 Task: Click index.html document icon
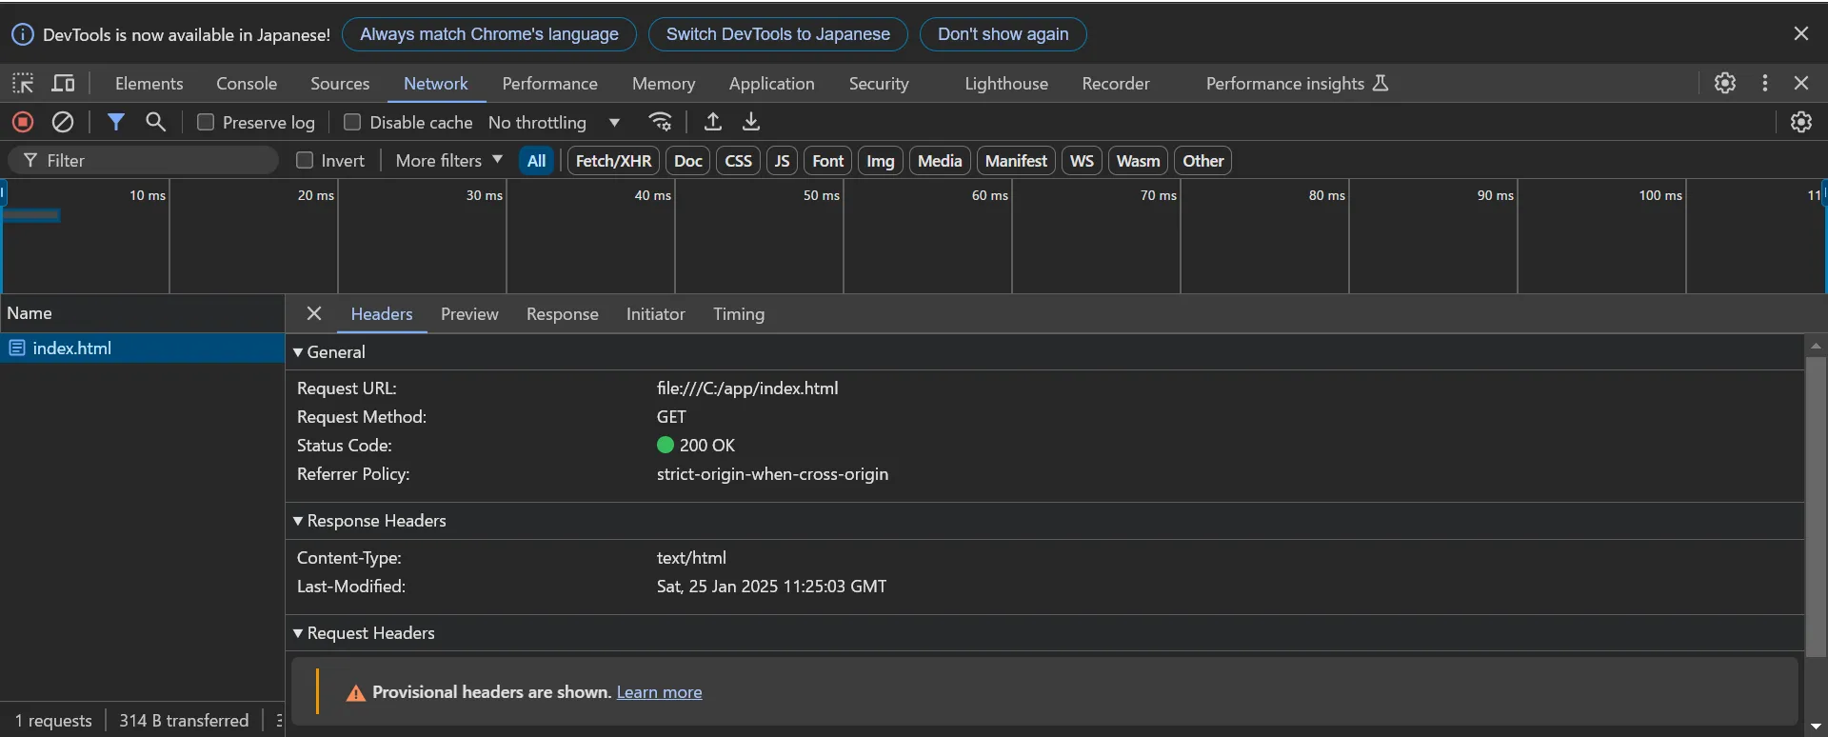click(x=17, y=348)
